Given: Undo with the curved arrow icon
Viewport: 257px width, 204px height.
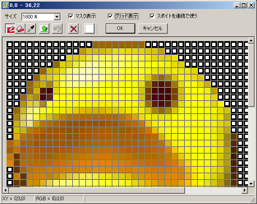Looking at the screenshot, I should [x=57, y=29].
